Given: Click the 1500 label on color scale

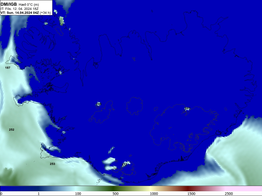Looking at the screenshot, I should click(191, 194).
